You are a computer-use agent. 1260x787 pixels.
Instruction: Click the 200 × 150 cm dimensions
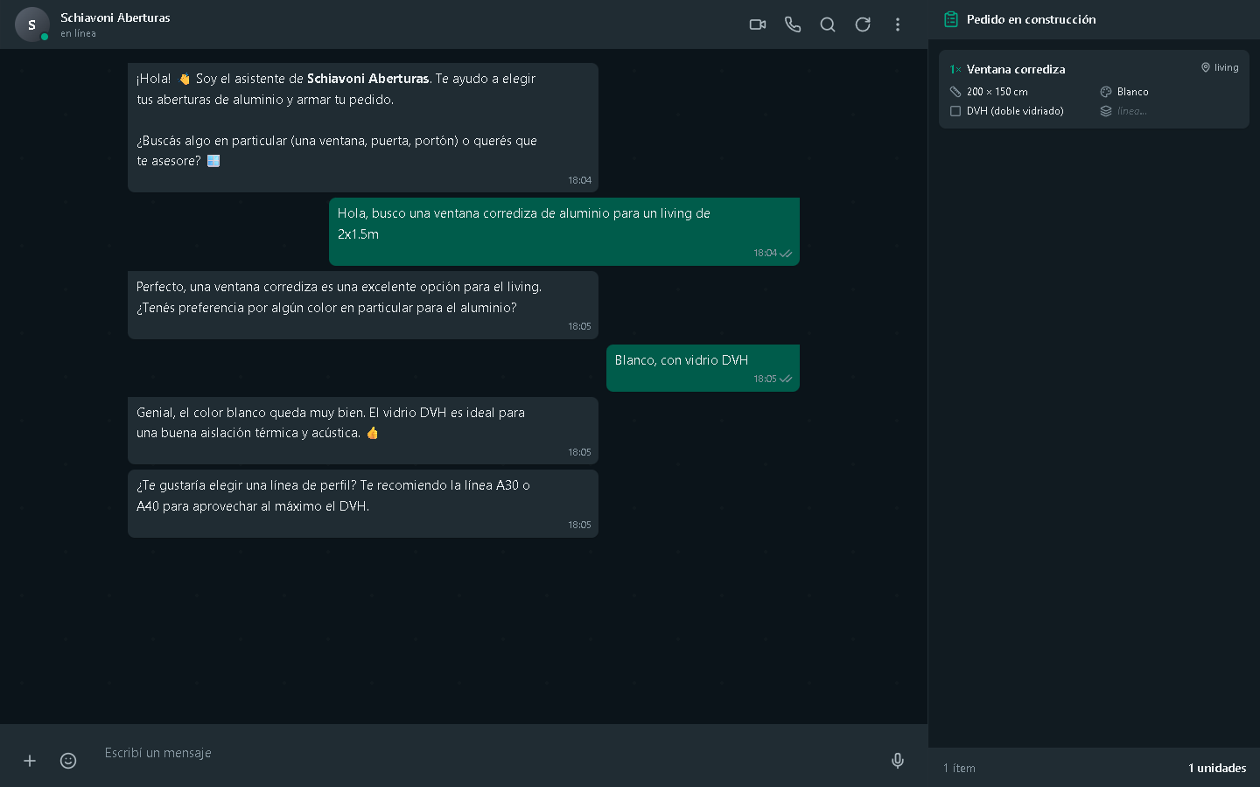coord(997,92)
